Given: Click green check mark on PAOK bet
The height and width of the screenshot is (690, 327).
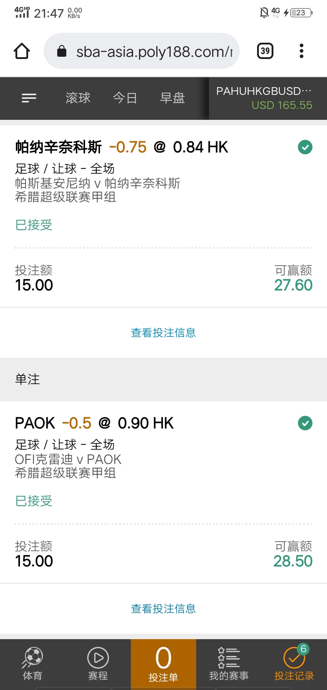Looking at the screenshot, I should tap(305, 424).
